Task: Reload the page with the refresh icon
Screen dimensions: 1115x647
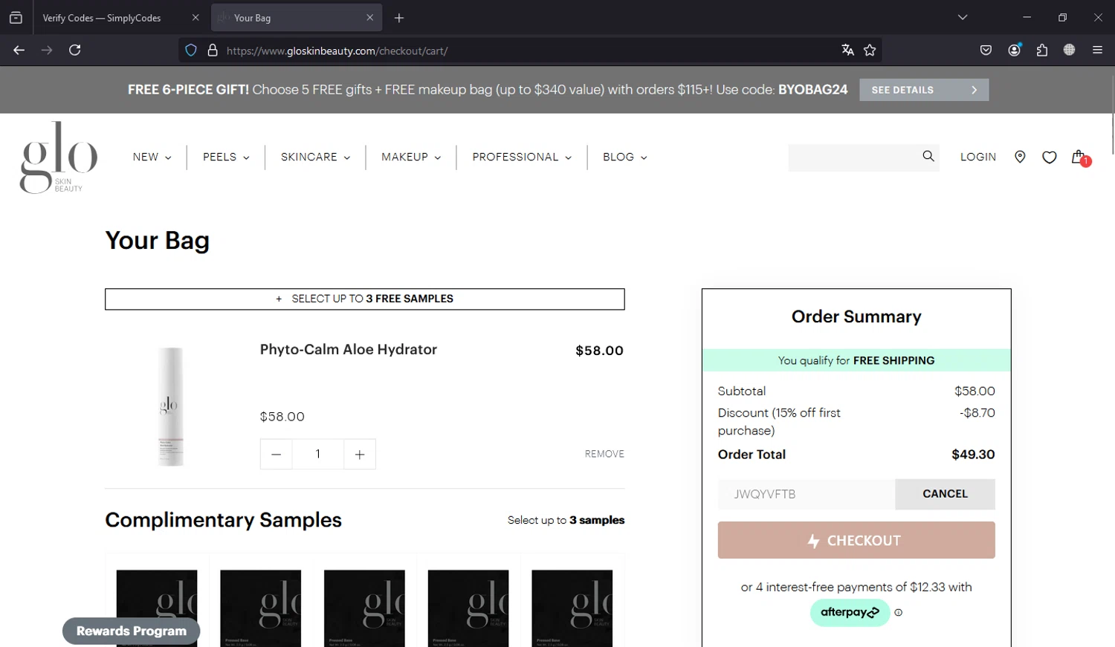Action: 75,50
